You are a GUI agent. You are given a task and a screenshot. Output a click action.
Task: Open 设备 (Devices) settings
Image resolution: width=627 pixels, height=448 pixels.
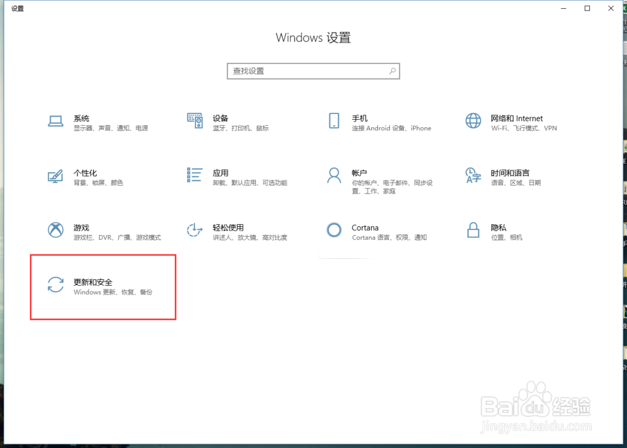coord(221,122)
